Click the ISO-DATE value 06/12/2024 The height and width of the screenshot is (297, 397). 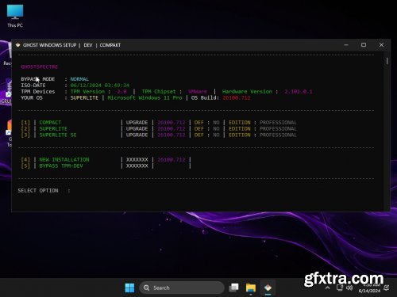100,86
